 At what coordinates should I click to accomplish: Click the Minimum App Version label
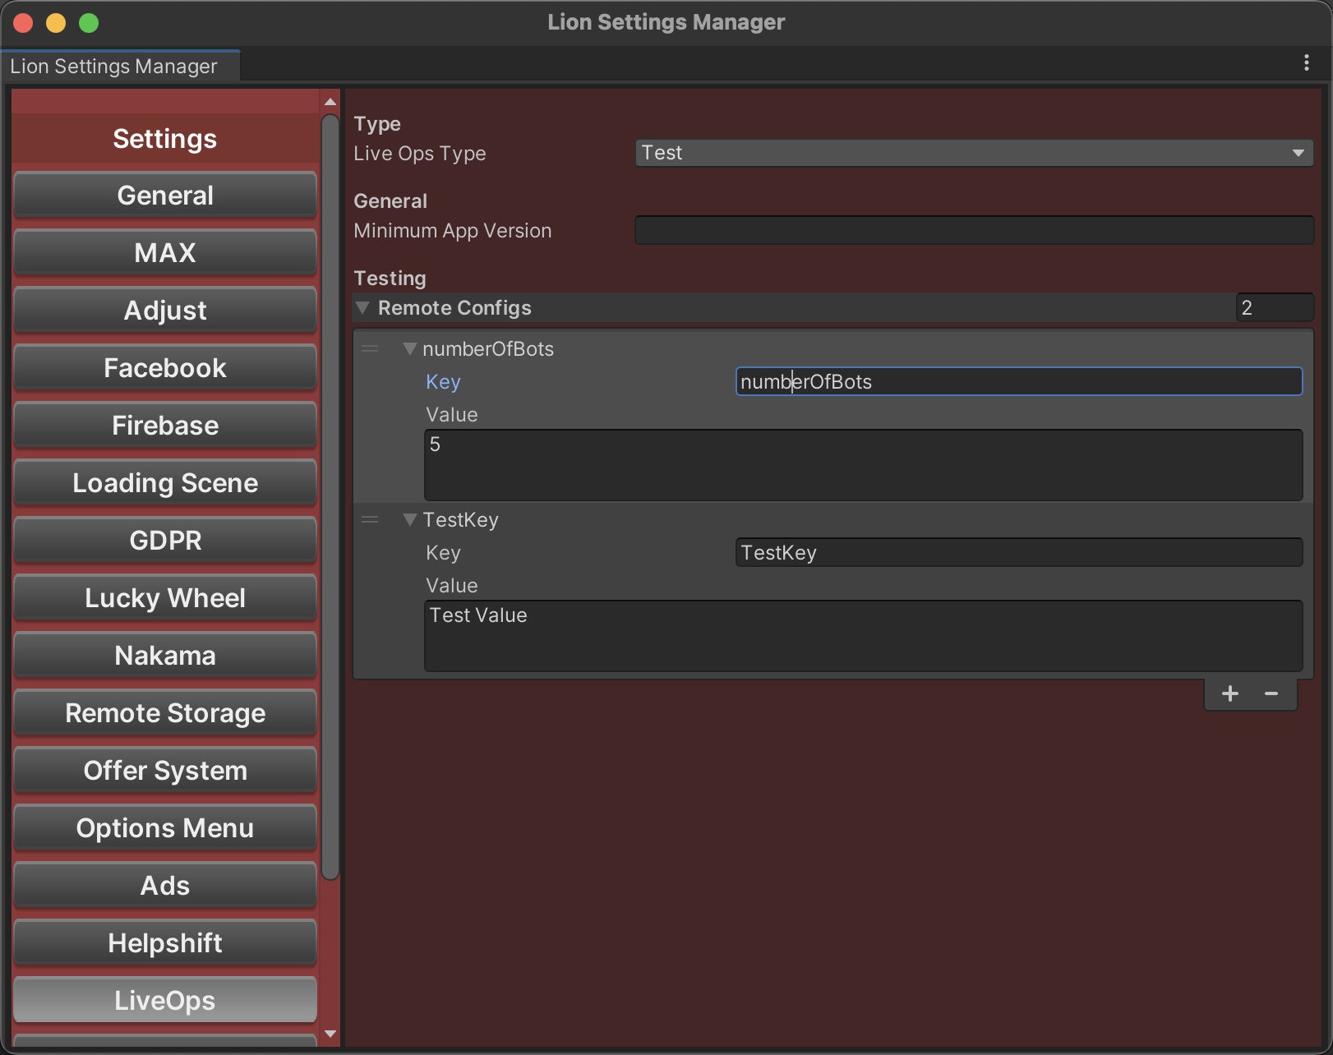453,231
